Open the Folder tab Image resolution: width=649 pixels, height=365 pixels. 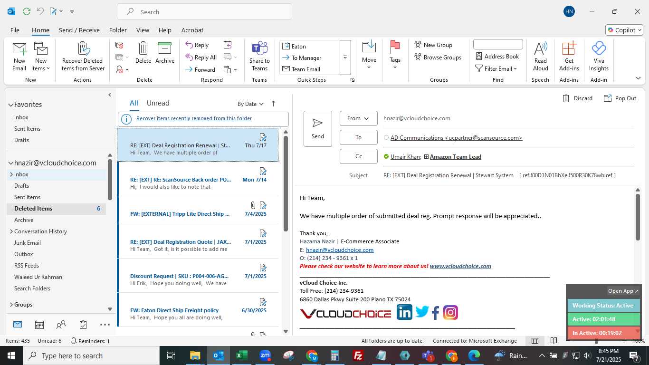click(x=118, y=30)
